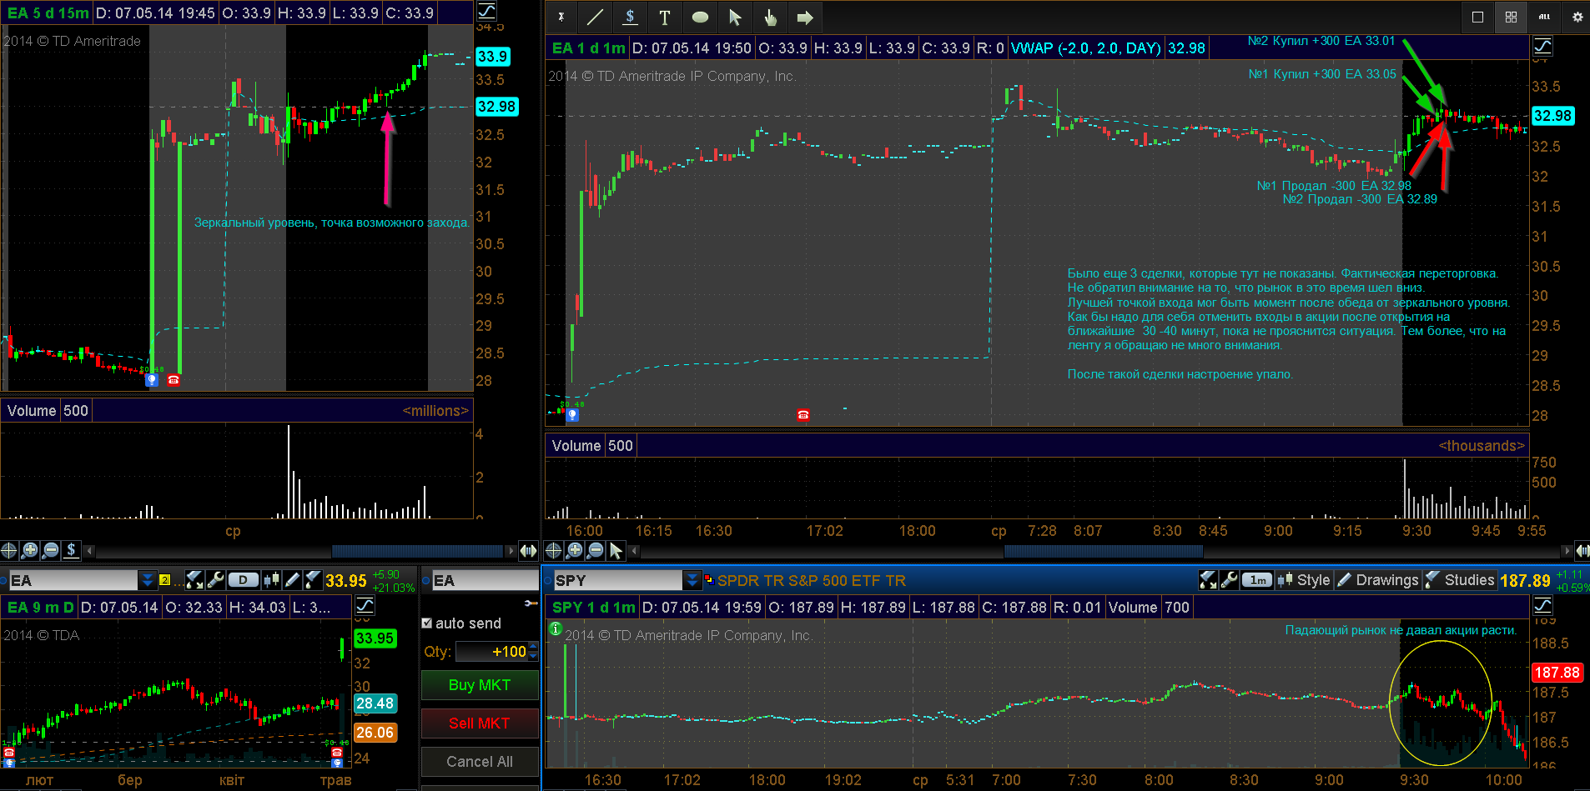Open the Studies menu on SPY chart
This screenshot has width=1590, height=791.
(x=1460, y=580)
